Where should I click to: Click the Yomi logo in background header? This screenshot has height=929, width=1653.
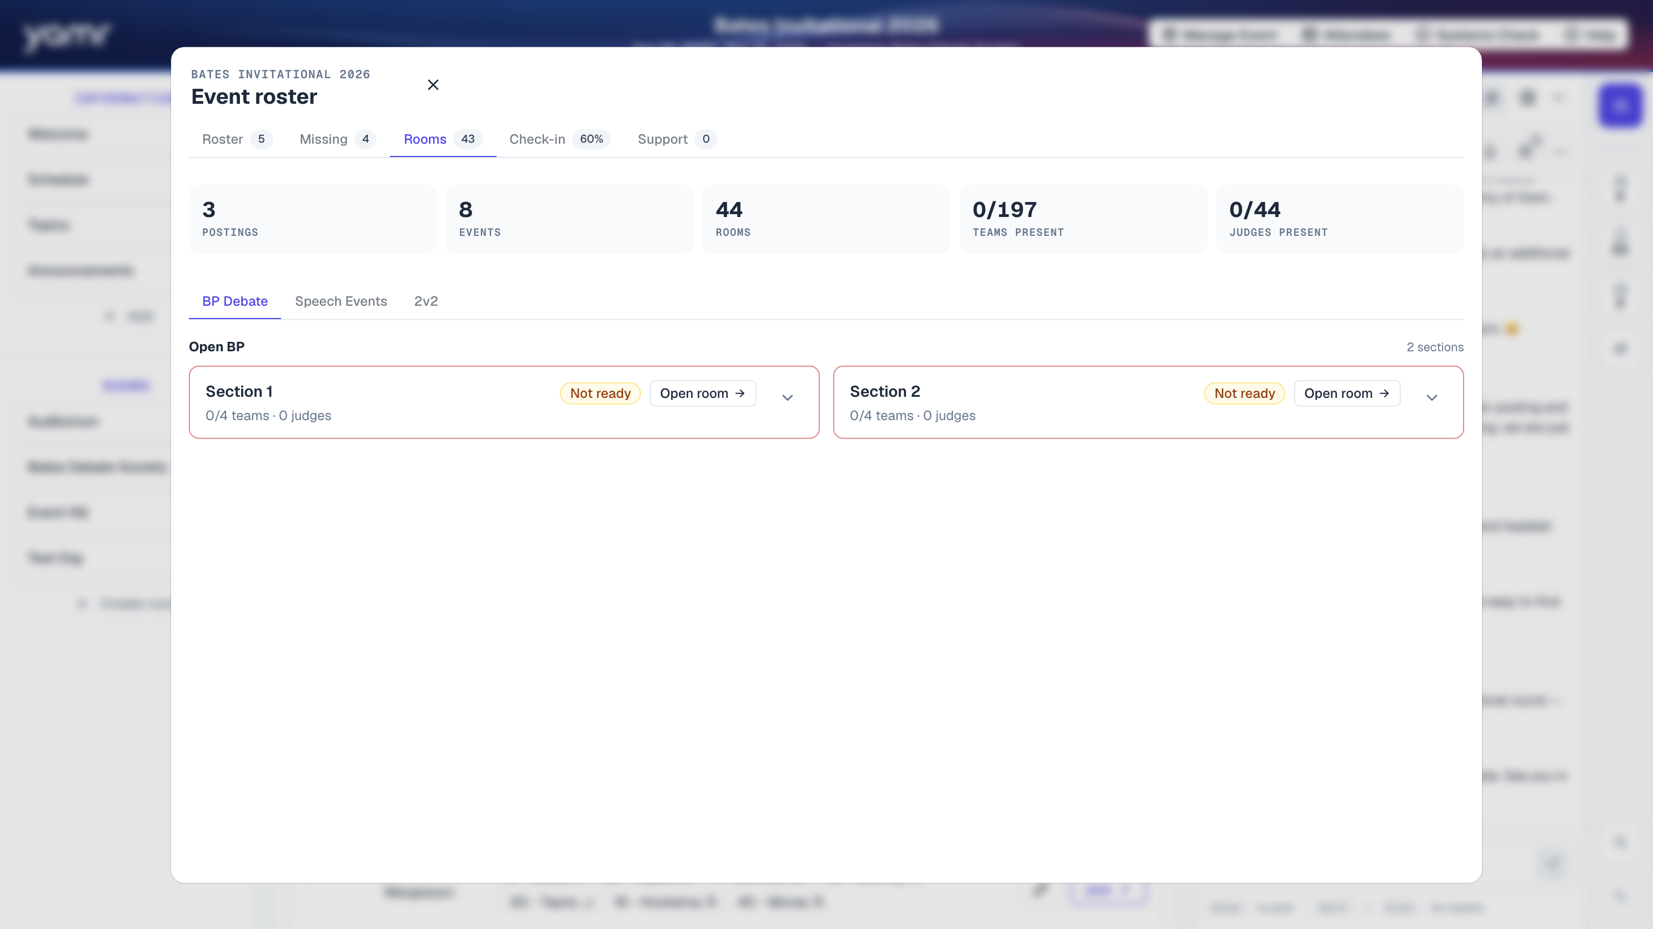coord(67,36)
